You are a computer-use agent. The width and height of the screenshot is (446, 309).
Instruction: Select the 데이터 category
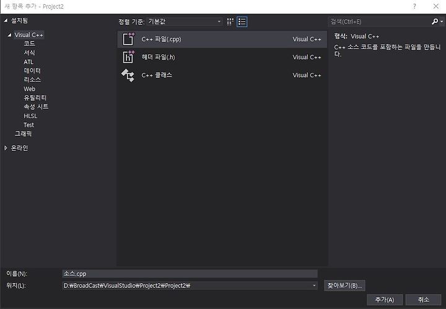click(x=32, y=70)
